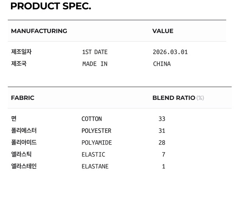Click the 제조국 row label
234x213 pixels.
click(19, 64)
